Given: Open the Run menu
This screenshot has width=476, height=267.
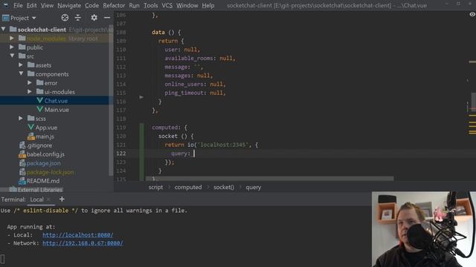Looking at the screenshot, I should (134, 5).
